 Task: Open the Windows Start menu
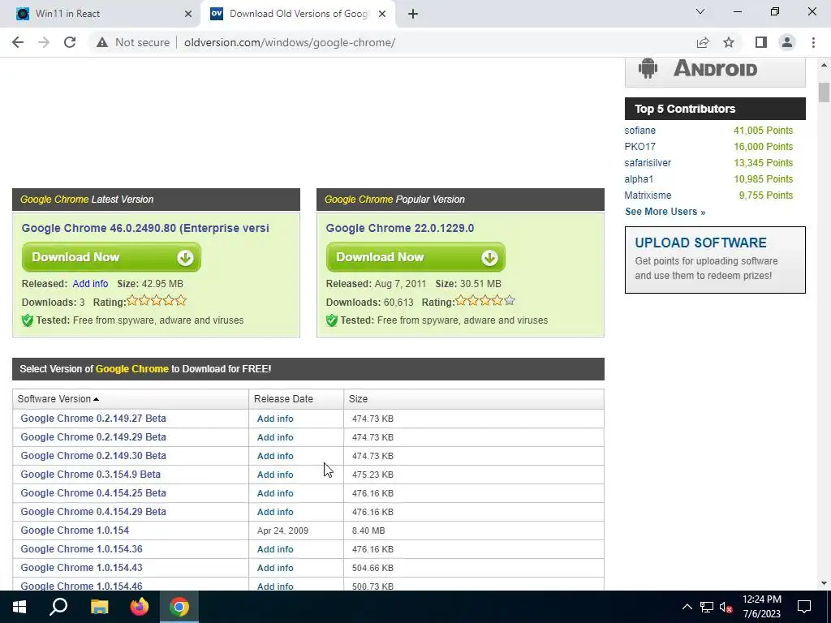click(x=19, y=607)
